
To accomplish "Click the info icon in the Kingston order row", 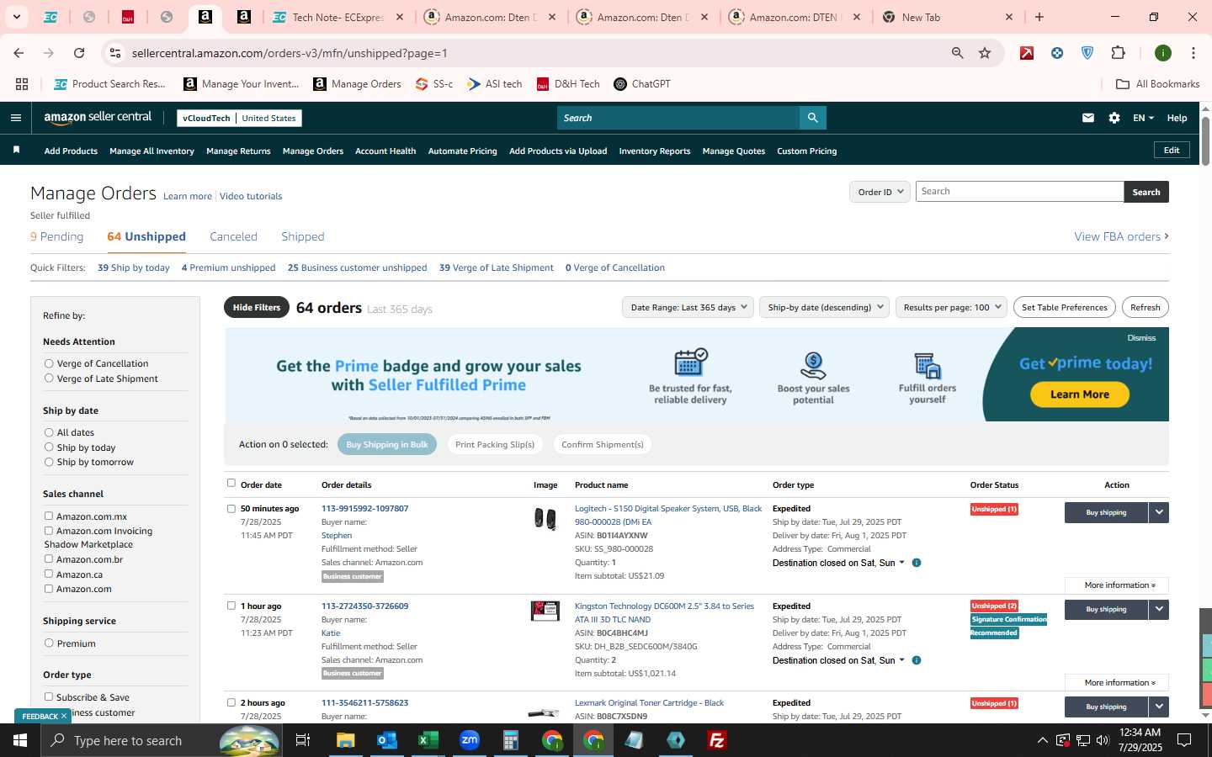I will click(917, 660).
